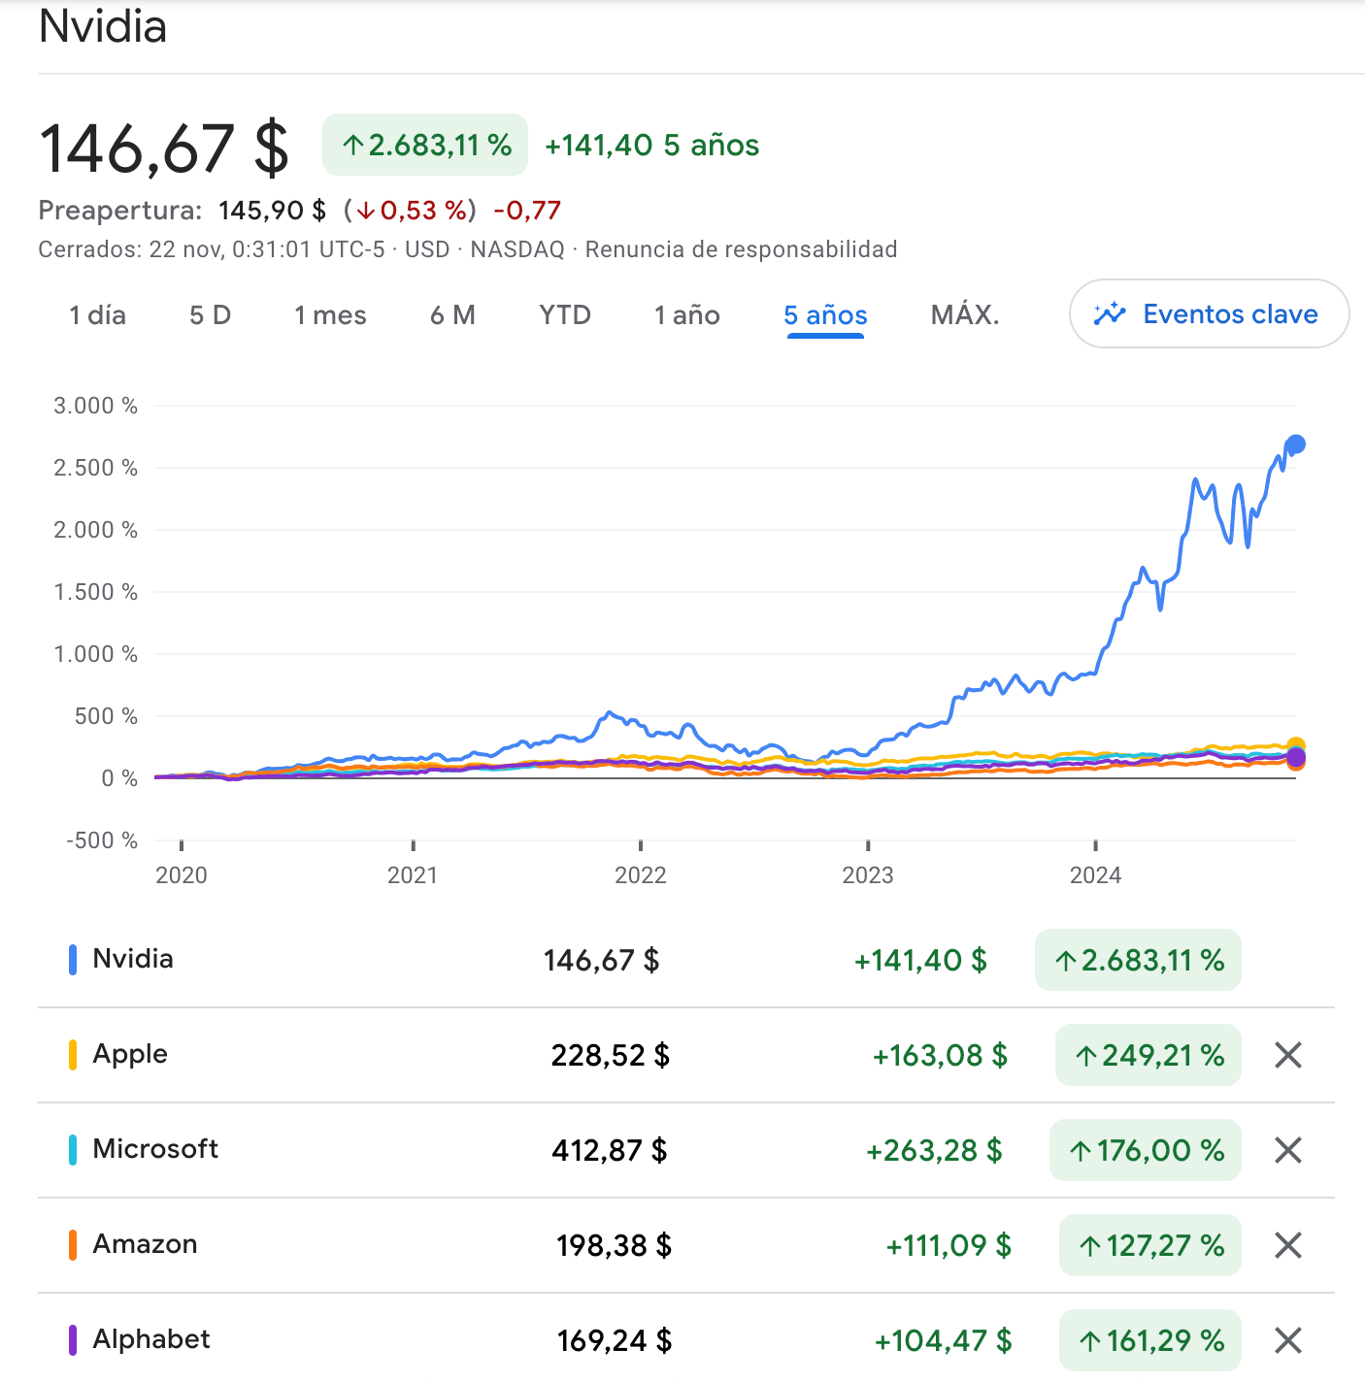This screenshot has height=1382, width=1365.
Task: Click Apple's 249,21 % gain badge
Action: [1149, 1055]
